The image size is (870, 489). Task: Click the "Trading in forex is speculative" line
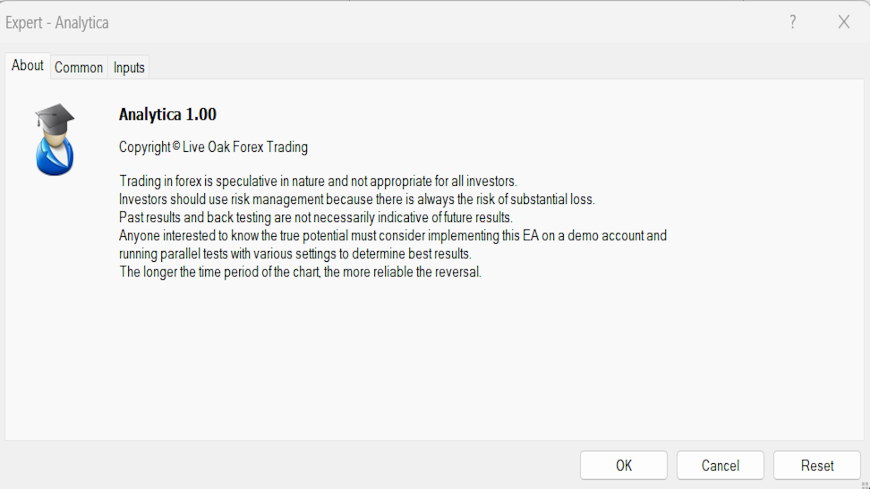tap(318, 181)
